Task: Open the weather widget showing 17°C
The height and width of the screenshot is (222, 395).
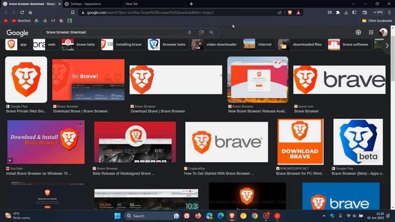Action: click(x=18, y=216)
